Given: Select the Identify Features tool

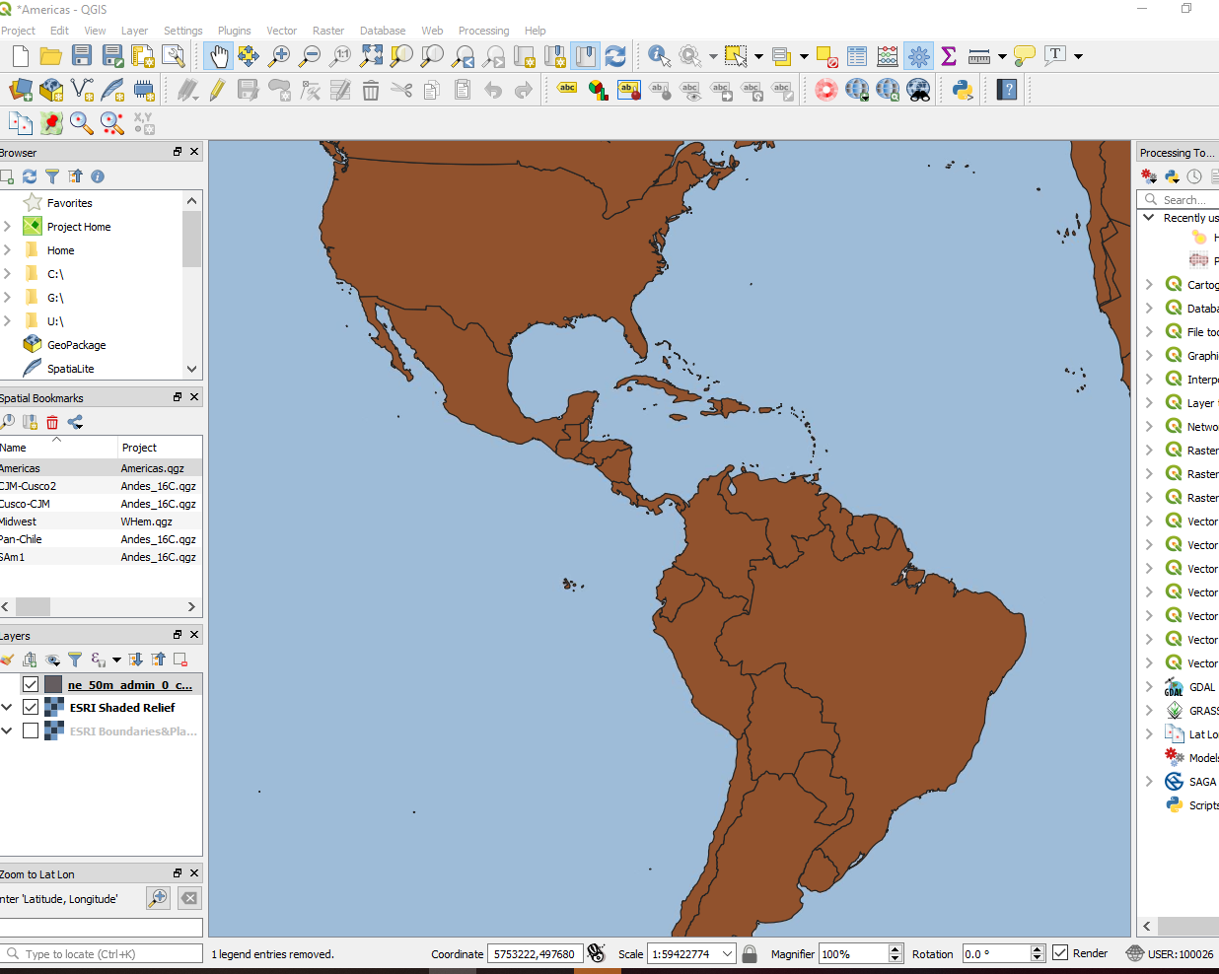Looking at the screenshot, I should point(659,56).
